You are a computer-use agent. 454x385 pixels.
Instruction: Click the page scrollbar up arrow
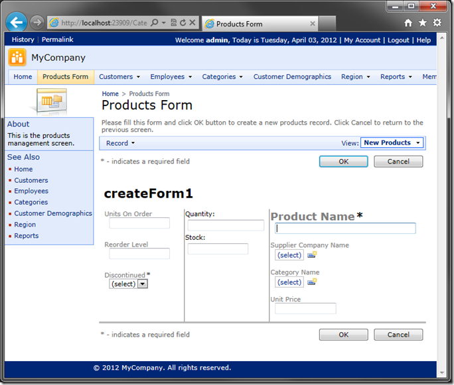coord(441,38)
